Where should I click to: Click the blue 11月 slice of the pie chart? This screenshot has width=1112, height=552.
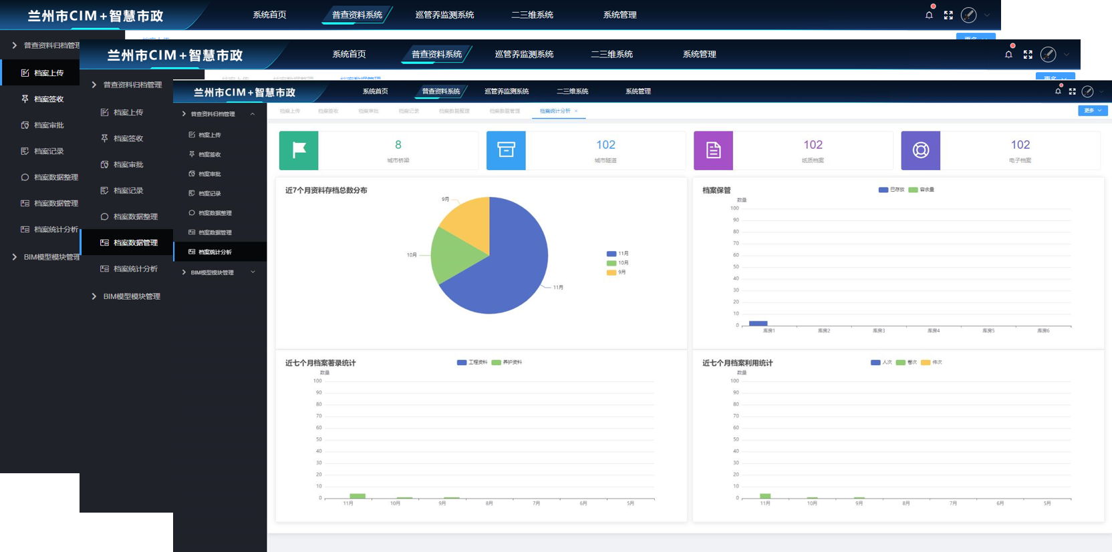(508, 274)
